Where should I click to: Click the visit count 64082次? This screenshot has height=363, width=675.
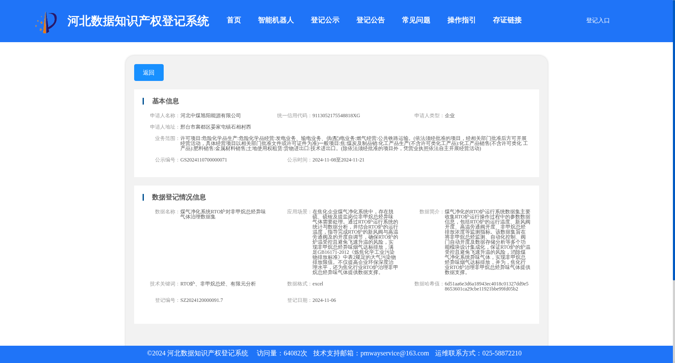pyautogui.click(x=295, y=353)
